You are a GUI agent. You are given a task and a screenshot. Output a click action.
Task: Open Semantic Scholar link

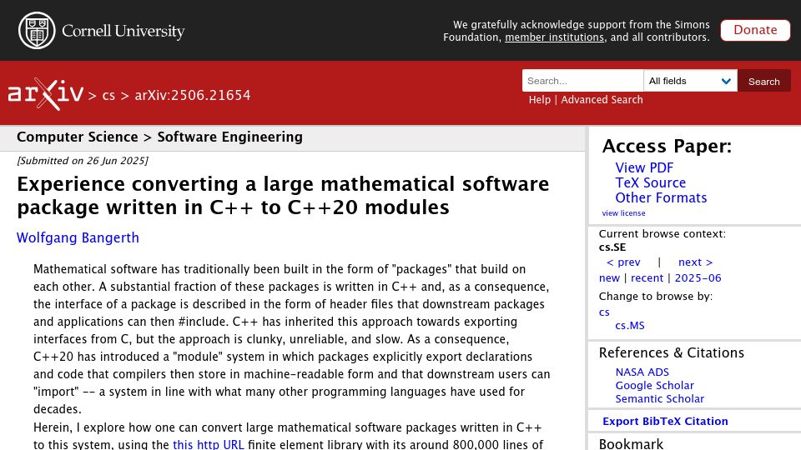pos(659,398)
